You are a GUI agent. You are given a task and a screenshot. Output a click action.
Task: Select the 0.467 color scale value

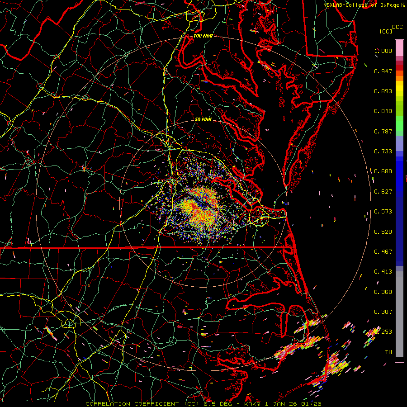(x=383, y=252)
